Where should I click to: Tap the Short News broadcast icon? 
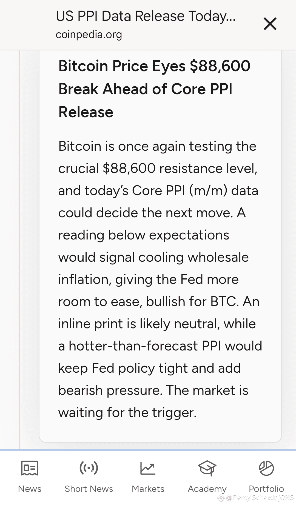click(x=89, y=468)
